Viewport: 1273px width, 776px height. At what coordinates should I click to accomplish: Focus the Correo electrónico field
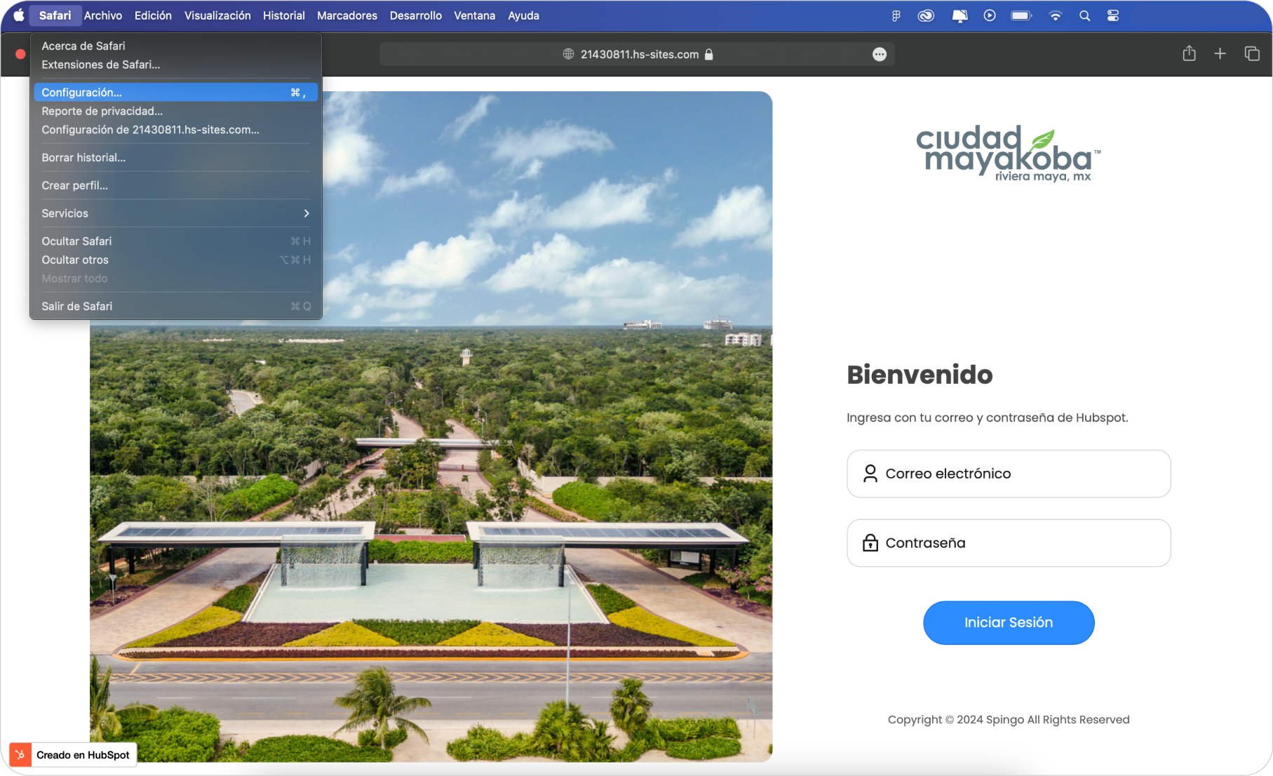tap(1008, 474)
